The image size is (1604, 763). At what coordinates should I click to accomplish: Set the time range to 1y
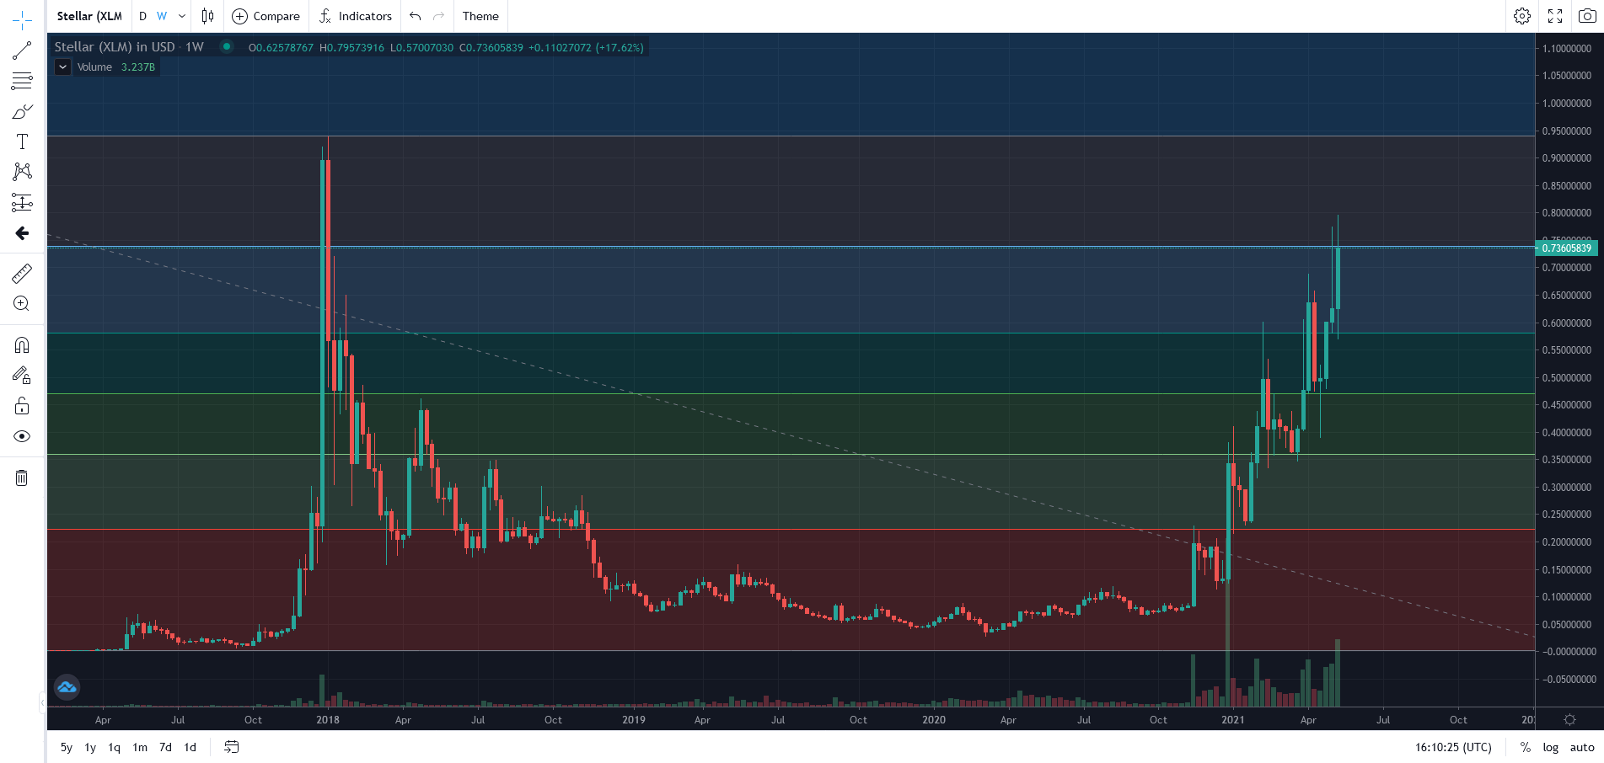coord(90,747)
